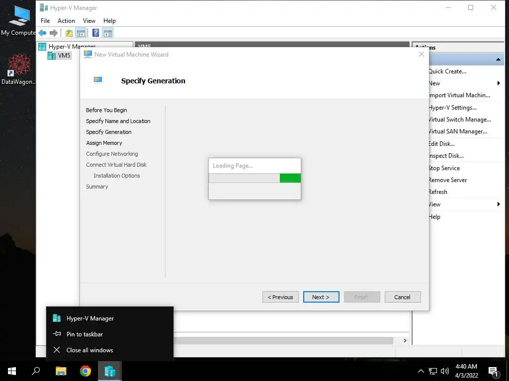Open the Windows Start menu
This screenshot has height=381, width=509.
[12, 371]
